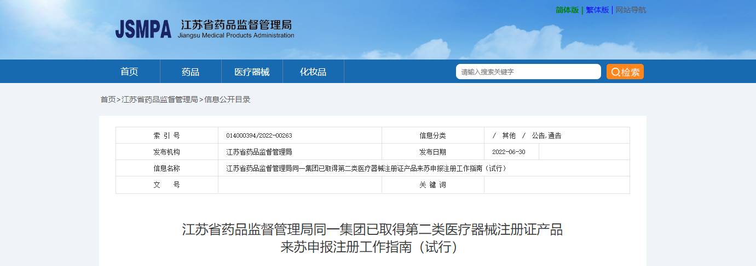Click the 信息名称 row value text
Screen dimensions: 756x266
367,168
